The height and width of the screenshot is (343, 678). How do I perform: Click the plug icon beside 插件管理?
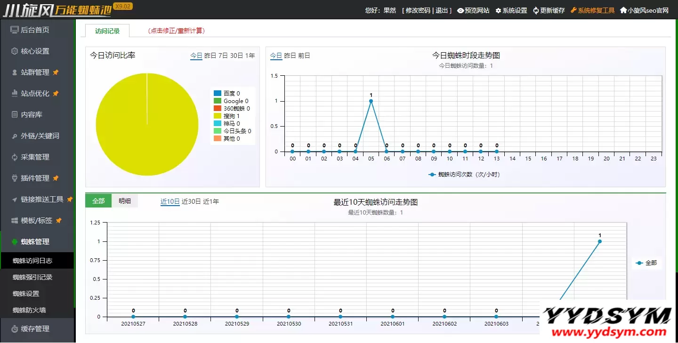point(15,178)
